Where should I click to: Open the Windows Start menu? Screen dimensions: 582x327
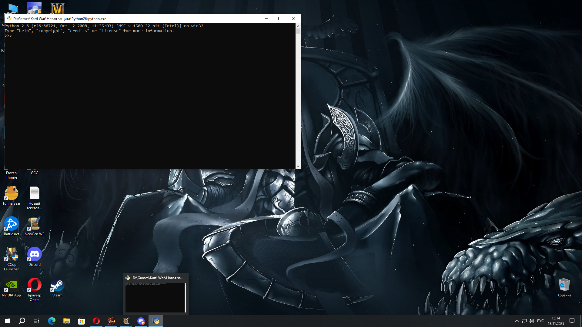(7, 321)
